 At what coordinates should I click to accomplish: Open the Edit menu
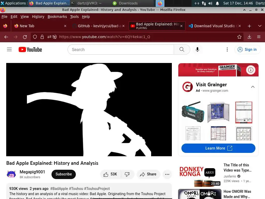tap(14, 17)
